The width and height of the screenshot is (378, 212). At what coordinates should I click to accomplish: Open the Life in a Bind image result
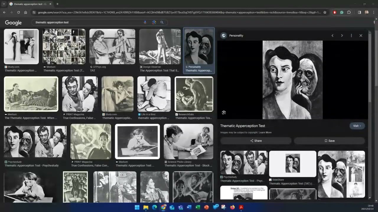[154, 94]
